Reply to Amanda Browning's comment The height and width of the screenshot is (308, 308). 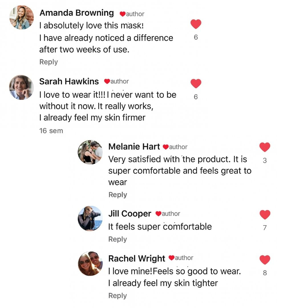tap(48, 62)
